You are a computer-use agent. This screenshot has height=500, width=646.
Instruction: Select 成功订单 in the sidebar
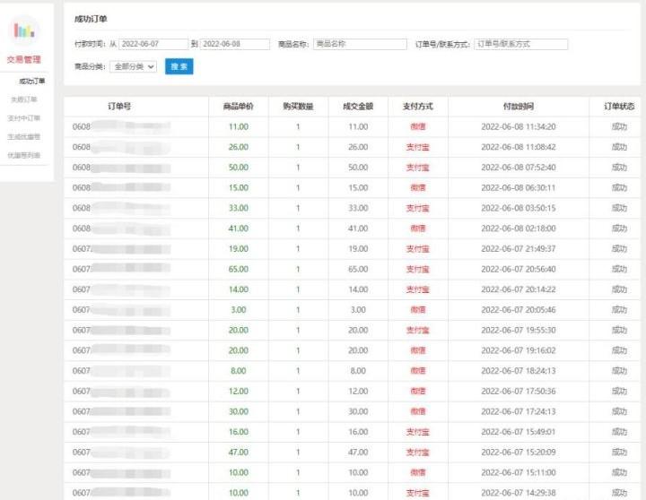(x=32, y=81)
